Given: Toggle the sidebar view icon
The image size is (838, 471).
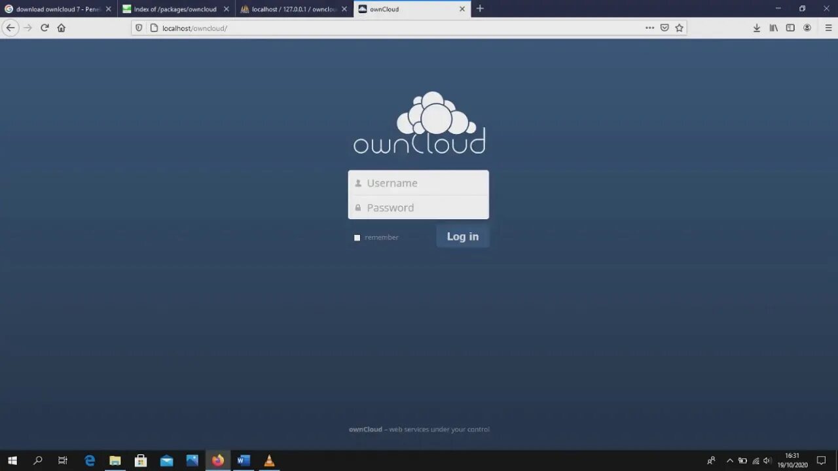Looking at the screenshot, I should point(790,28).
